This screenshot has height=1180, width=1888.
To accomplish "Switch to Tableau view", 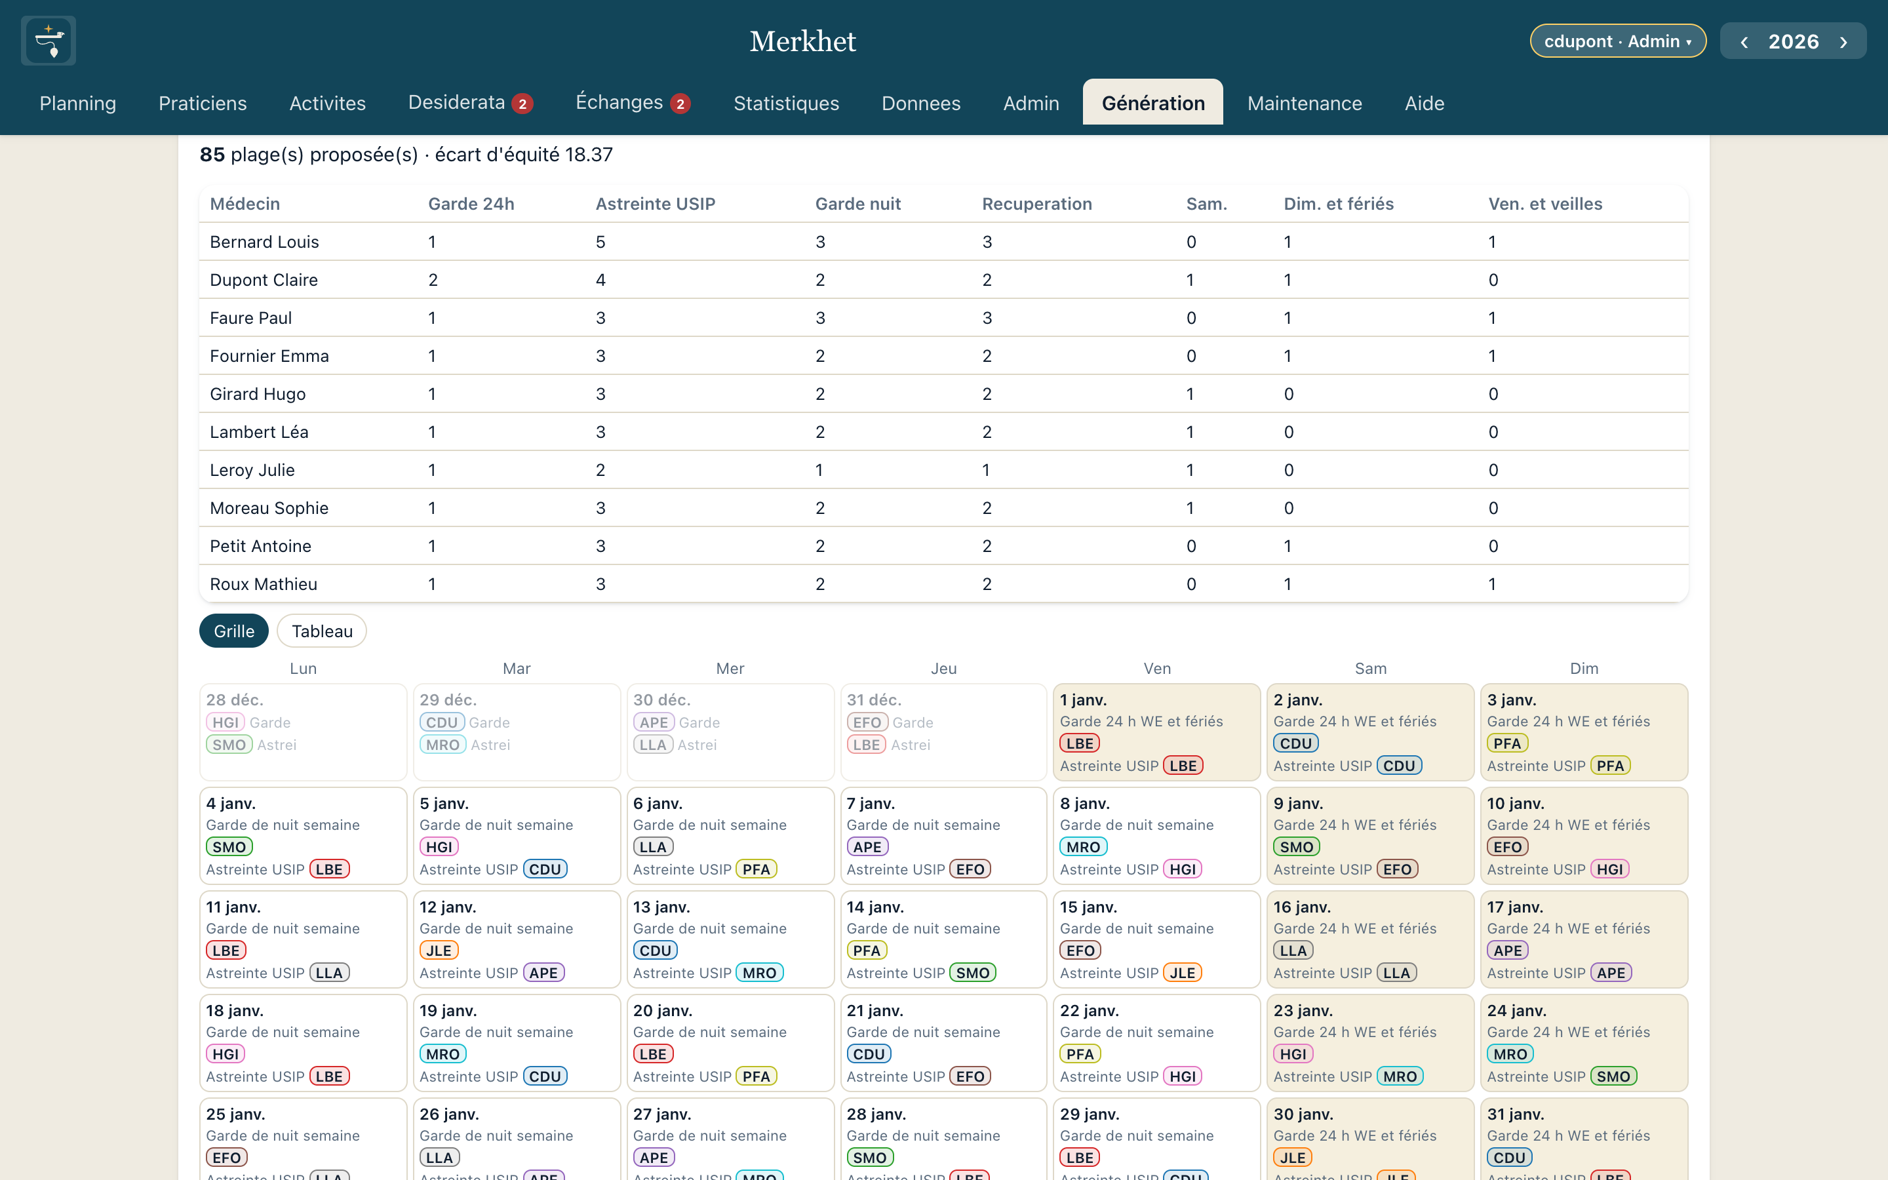I will (x=323, y=631).
